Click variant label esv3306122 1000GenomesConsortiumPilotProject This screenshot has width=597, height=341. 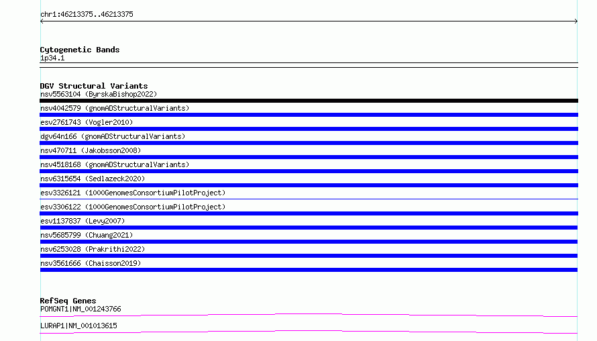coord(133,207)
